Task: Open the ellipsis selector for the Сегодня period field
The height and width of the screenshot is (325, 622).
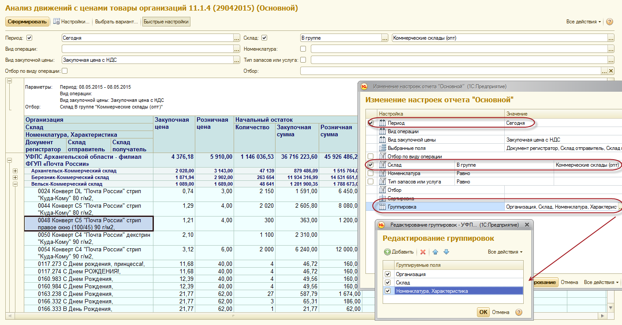Action: click(237, 38)
